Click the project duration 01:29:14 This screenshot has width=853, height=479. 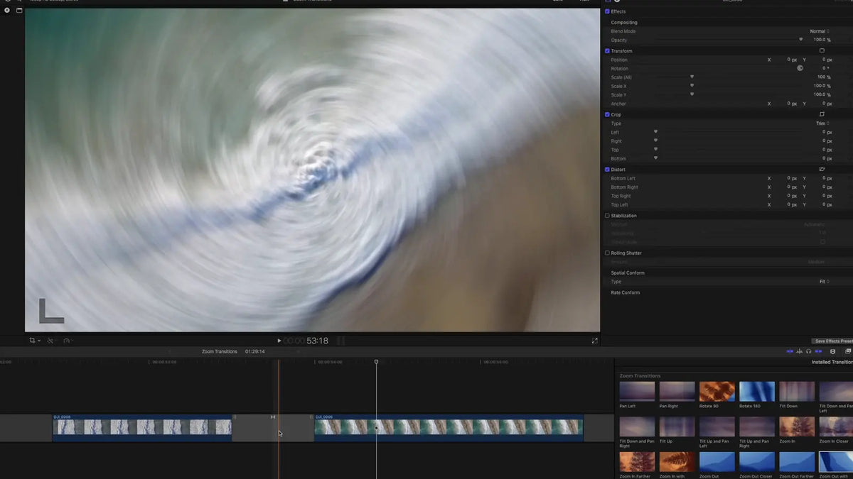tap(255, 351)
